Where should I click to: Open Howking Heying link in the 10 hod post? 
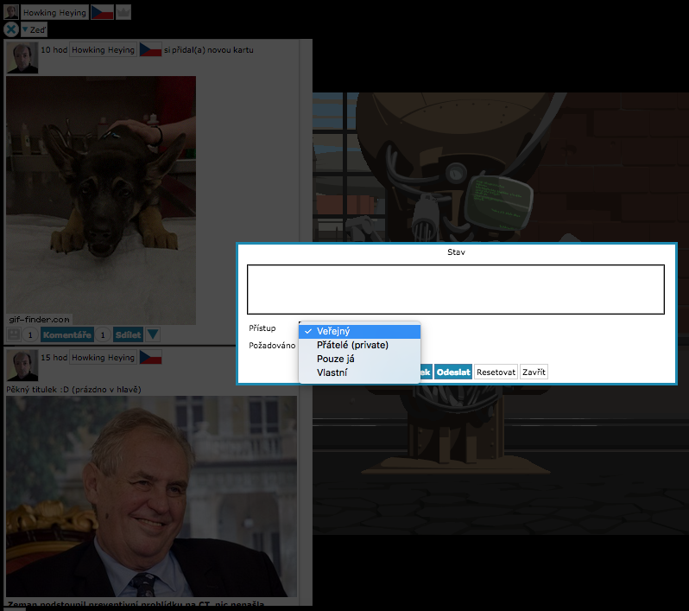(x=103, y=50)
